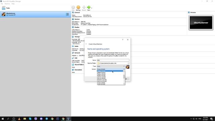Viewport: 215px width, 121px height.
Task: Click the Description section icon
Action: point(73,70)
